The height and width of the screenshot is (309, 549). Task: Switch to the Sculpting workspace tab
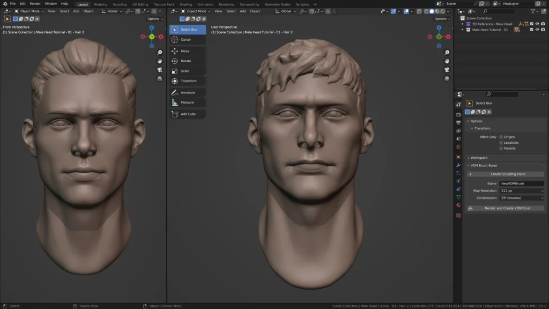120,4
